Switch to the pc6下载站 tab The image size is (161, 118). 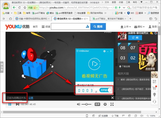109,19
